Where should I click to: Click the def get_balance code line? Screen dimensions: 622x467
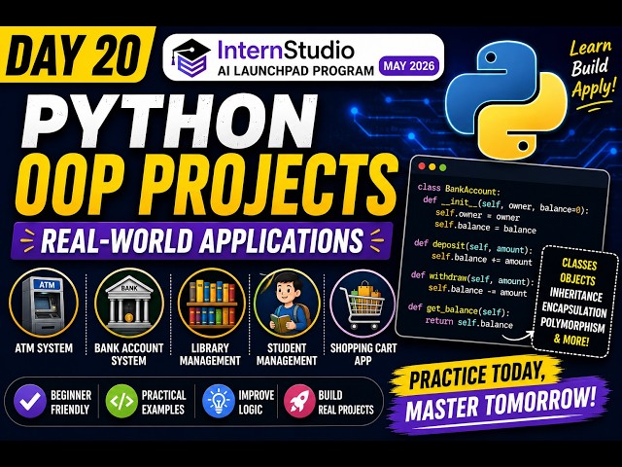click(x=459, y=309)
